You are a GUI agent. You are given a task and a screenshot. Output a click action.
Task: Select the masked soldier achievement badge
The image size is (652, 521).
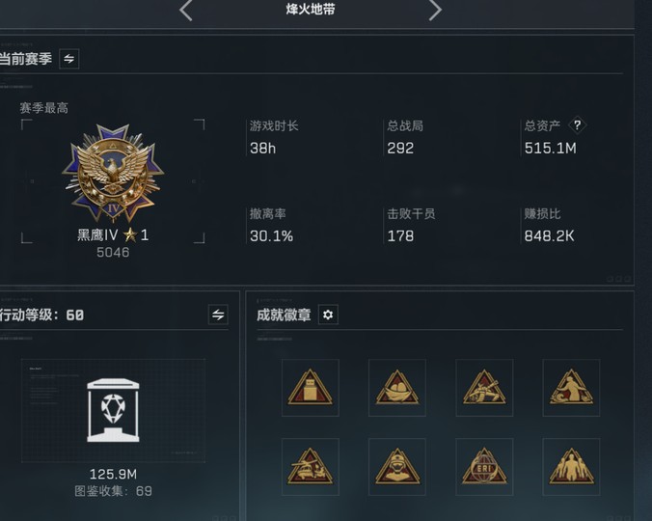(397, 467)
